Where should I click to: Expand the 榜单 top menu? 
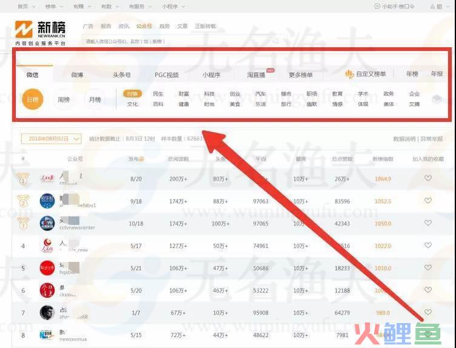tap(54, 6)
